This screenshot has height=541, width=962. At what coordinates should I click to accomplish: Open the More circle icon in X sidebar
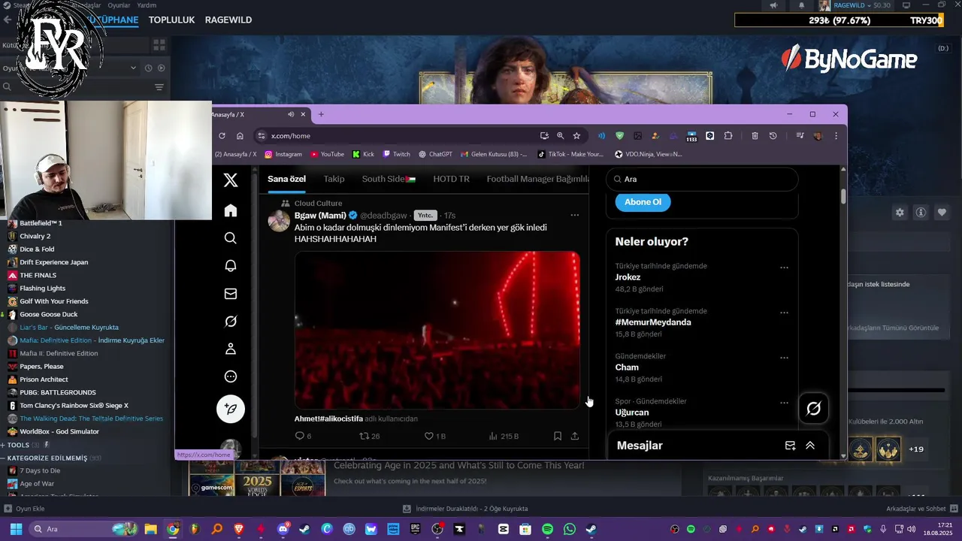coord(231,376)
